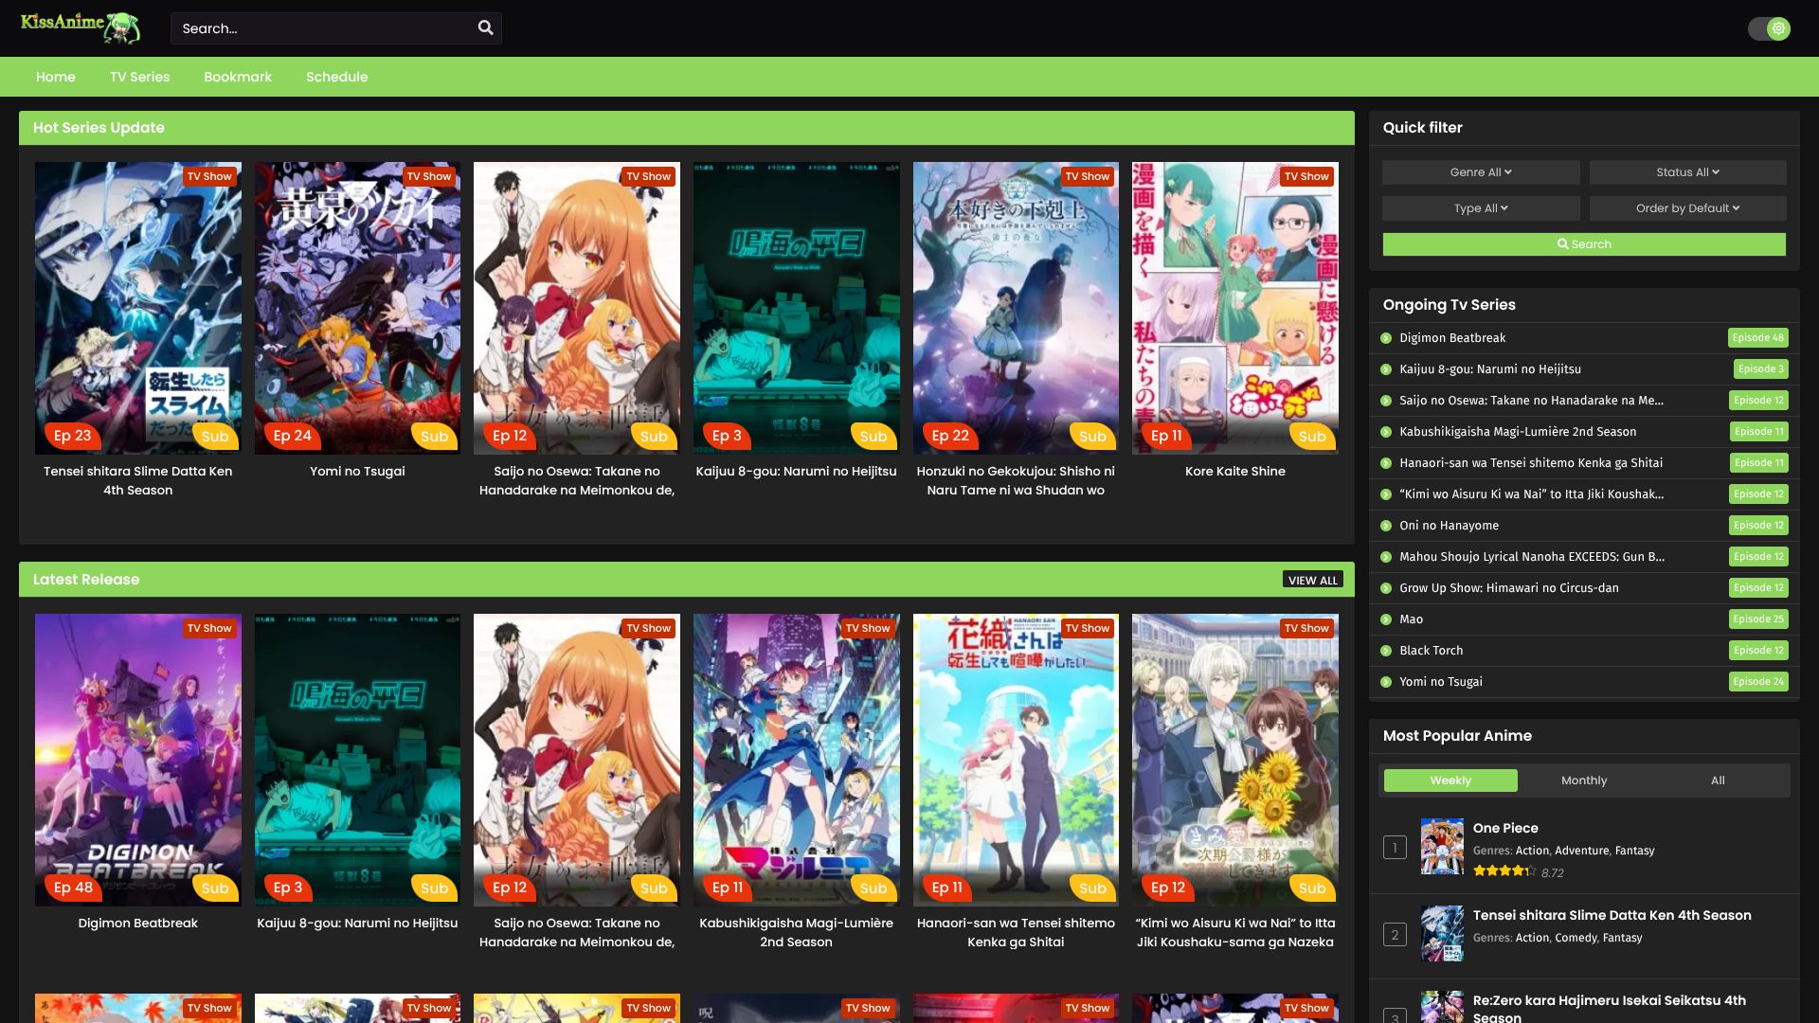
Task: Open Mahou Shoujo Lyrical Nanoha EXCEEDS link
Action: coord(1532,557)
